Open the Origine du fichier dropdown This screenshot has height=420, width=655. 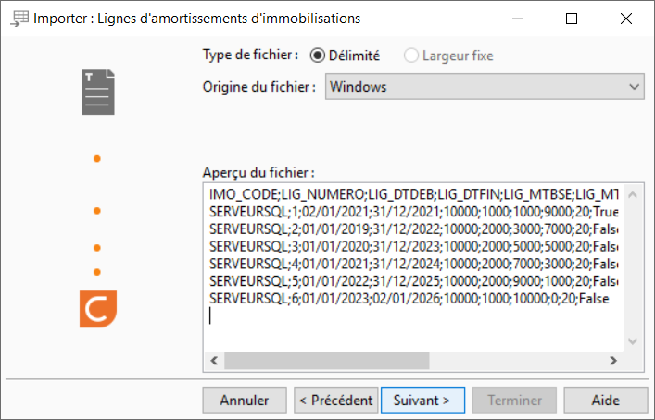pos(485,87)
